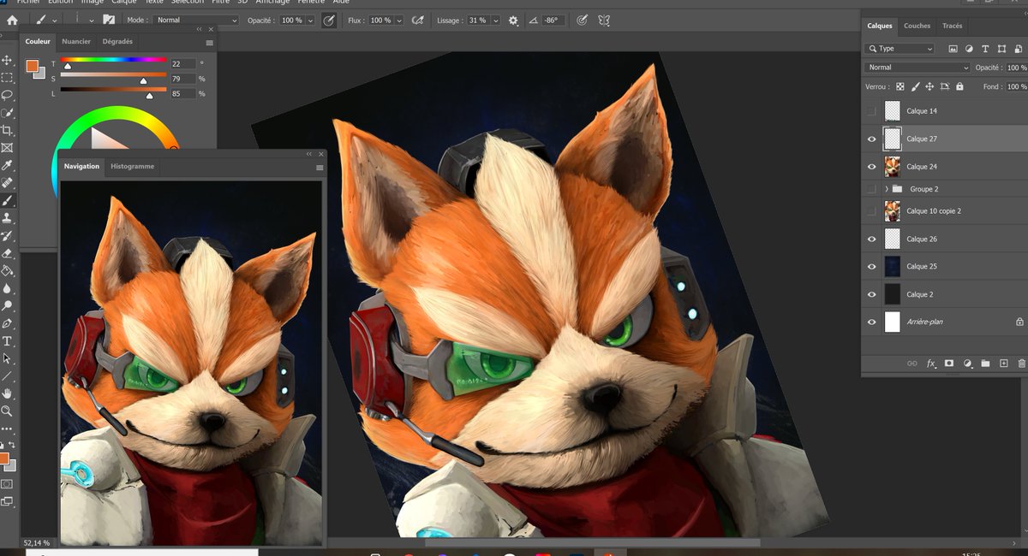Image resolution: width=1028 pixels, height=556 pixels.
Task: Hide the Calque 24 layer
Action: point(871,167)
